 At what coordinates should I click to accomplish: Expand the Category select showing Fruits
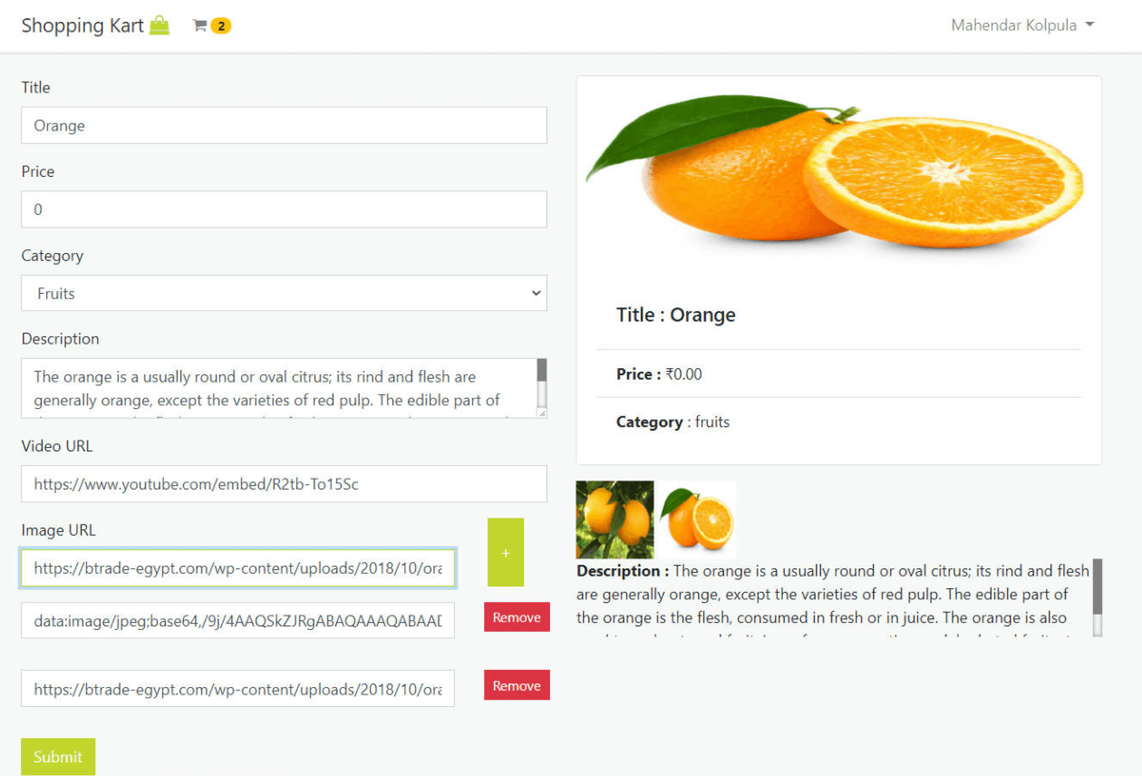(284, 293)
